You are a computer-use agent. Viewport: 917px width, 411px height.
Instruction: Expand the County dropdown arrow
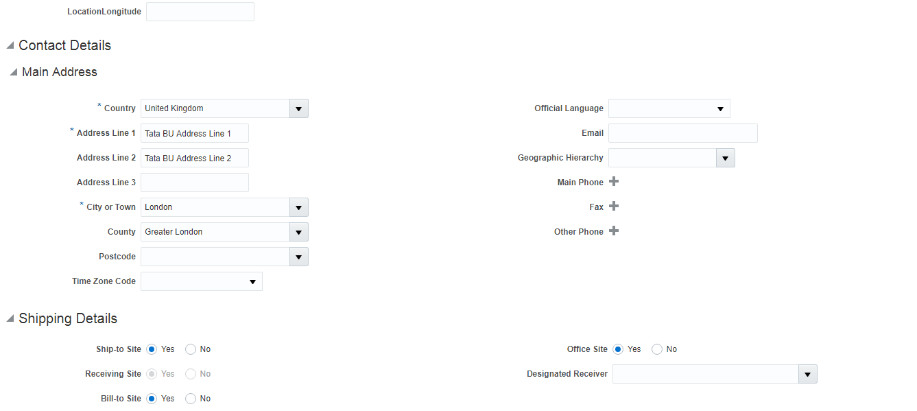(299, 232)
